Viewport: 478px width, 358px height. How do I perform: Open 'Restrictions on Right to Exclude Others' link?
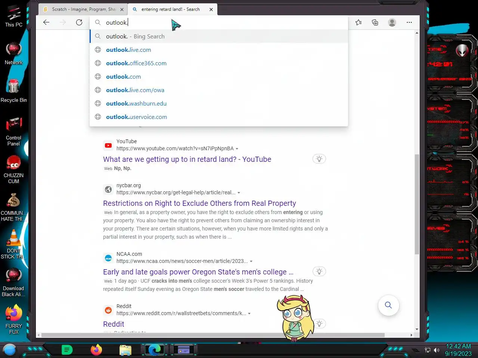(x=199, y=203)
